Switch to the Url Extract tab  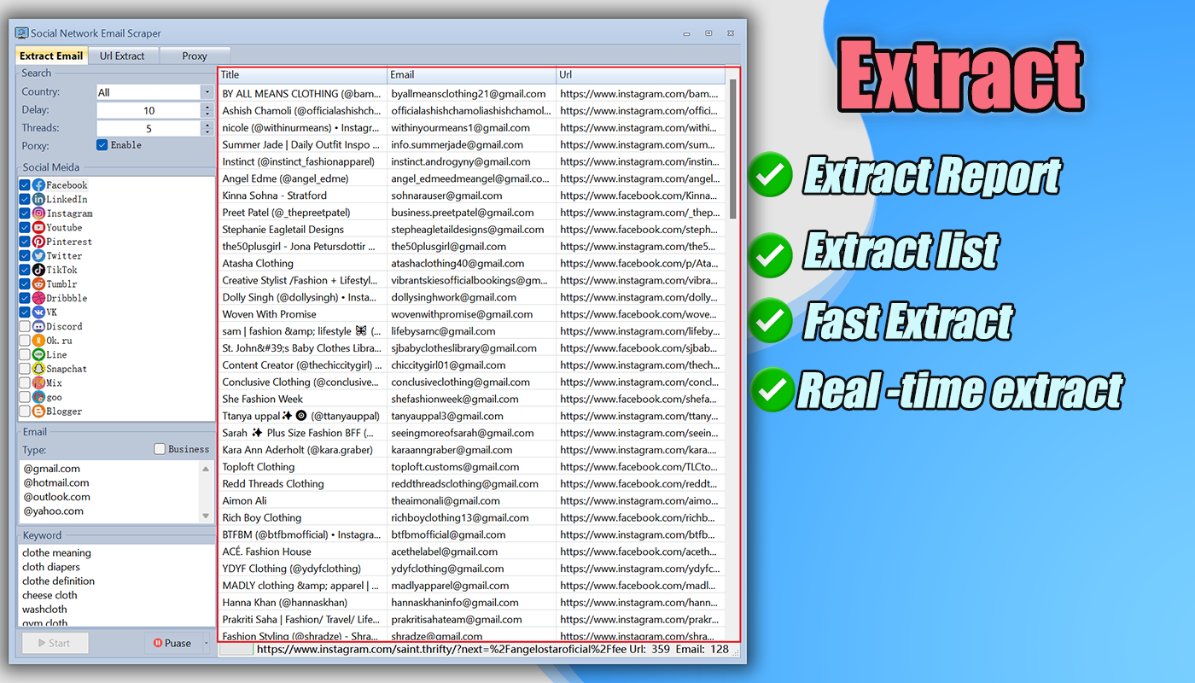coord(123,55)
